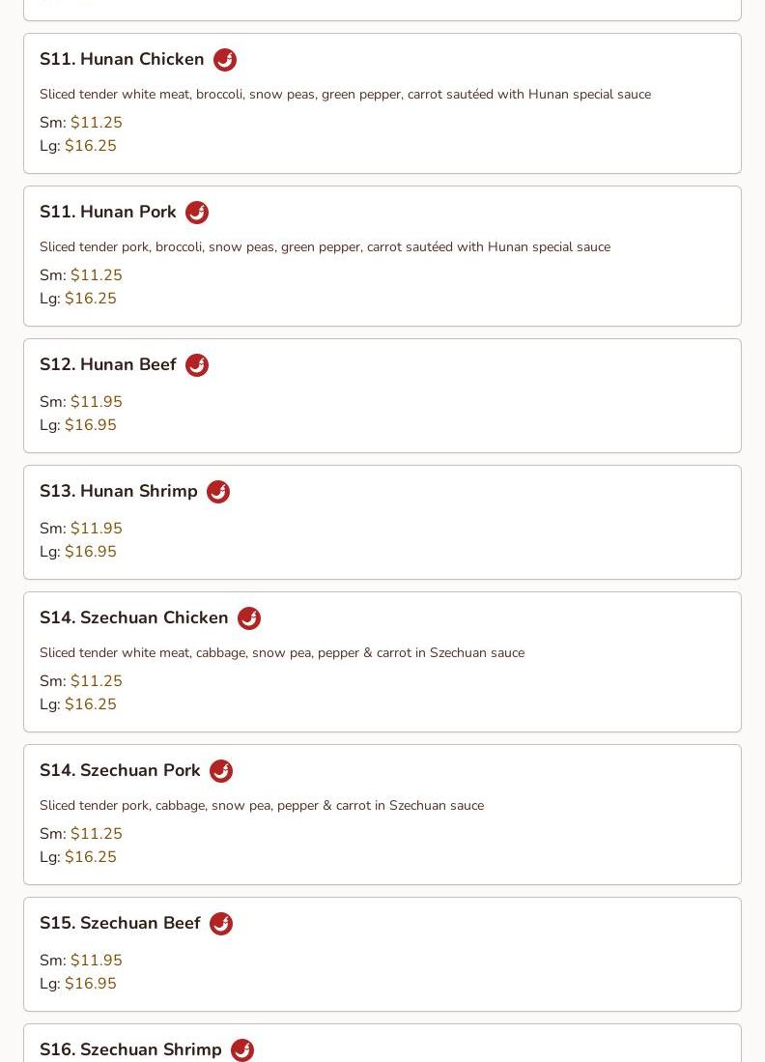Click the spicy icon next to Hunan Beef

coord(197,364)
